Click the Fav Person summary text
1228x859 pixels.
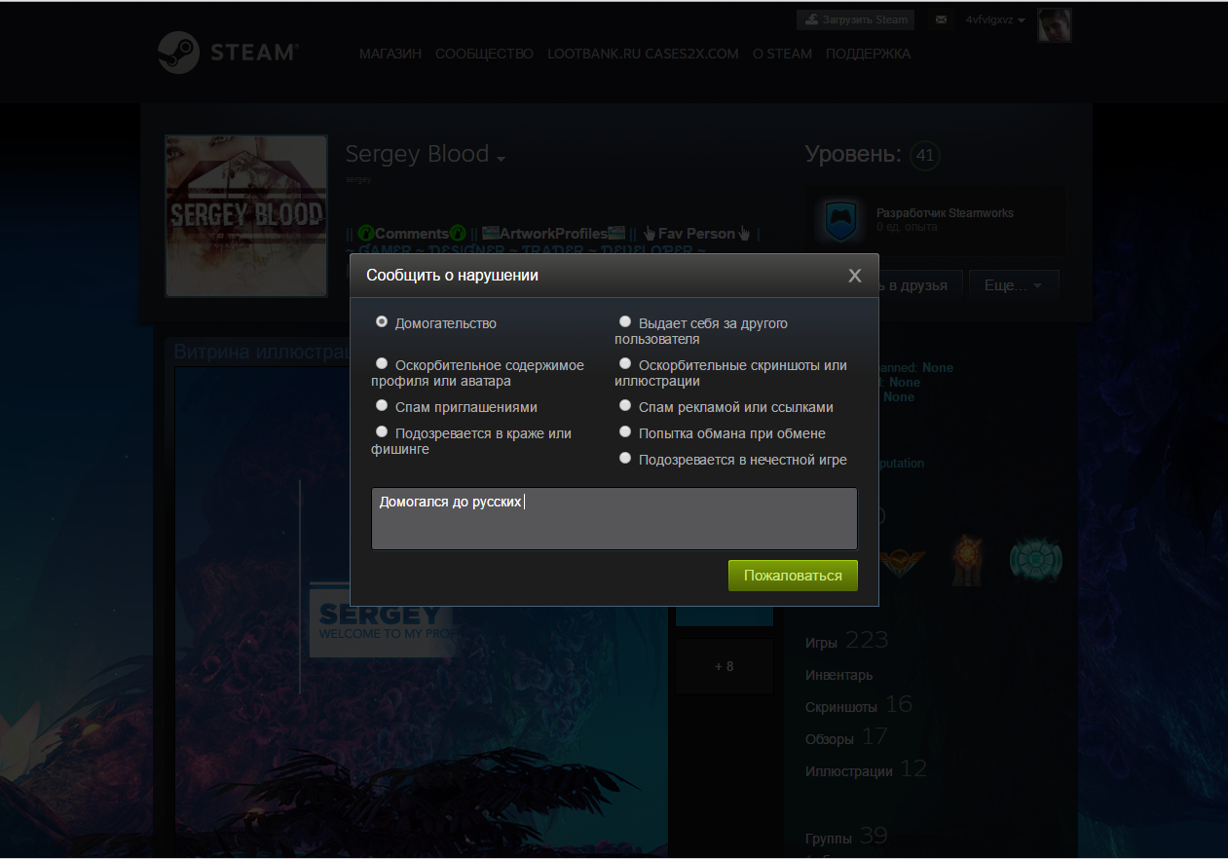click(x=696, y=234)
